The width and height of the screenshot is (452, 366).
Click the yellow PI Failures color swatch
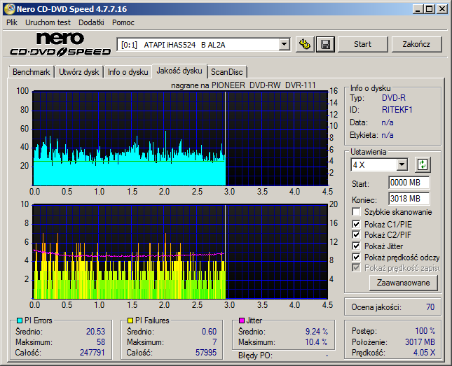130,321
